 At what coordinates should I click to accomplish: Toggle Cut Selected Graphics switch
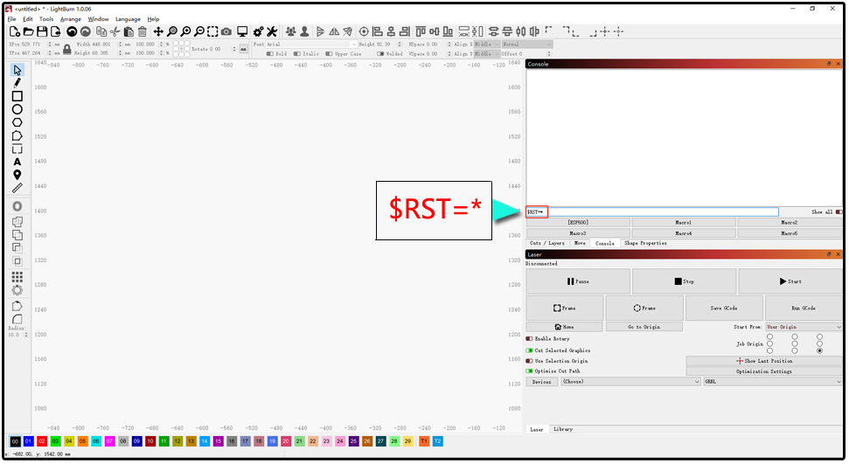[x=530, y=350]
